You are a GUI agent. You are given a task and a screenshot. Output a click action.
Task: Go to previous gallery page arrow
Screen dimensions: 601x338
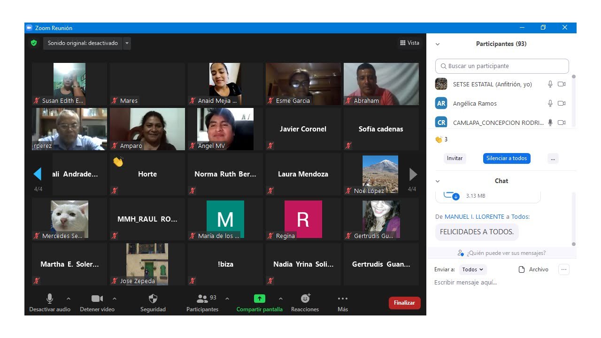pos(38,174)
